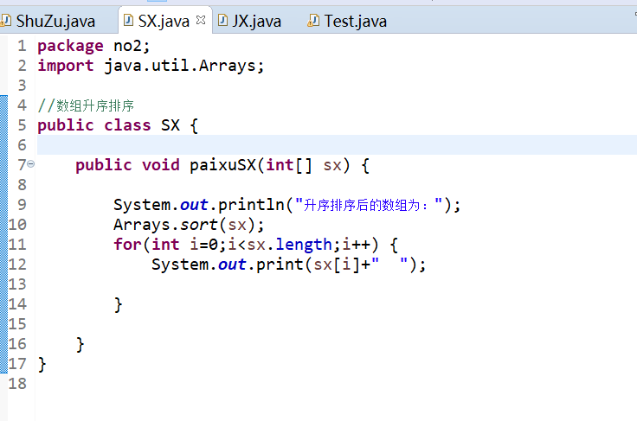
Task: Select the SX.java editor tab
Action: (x=164, y=21)
